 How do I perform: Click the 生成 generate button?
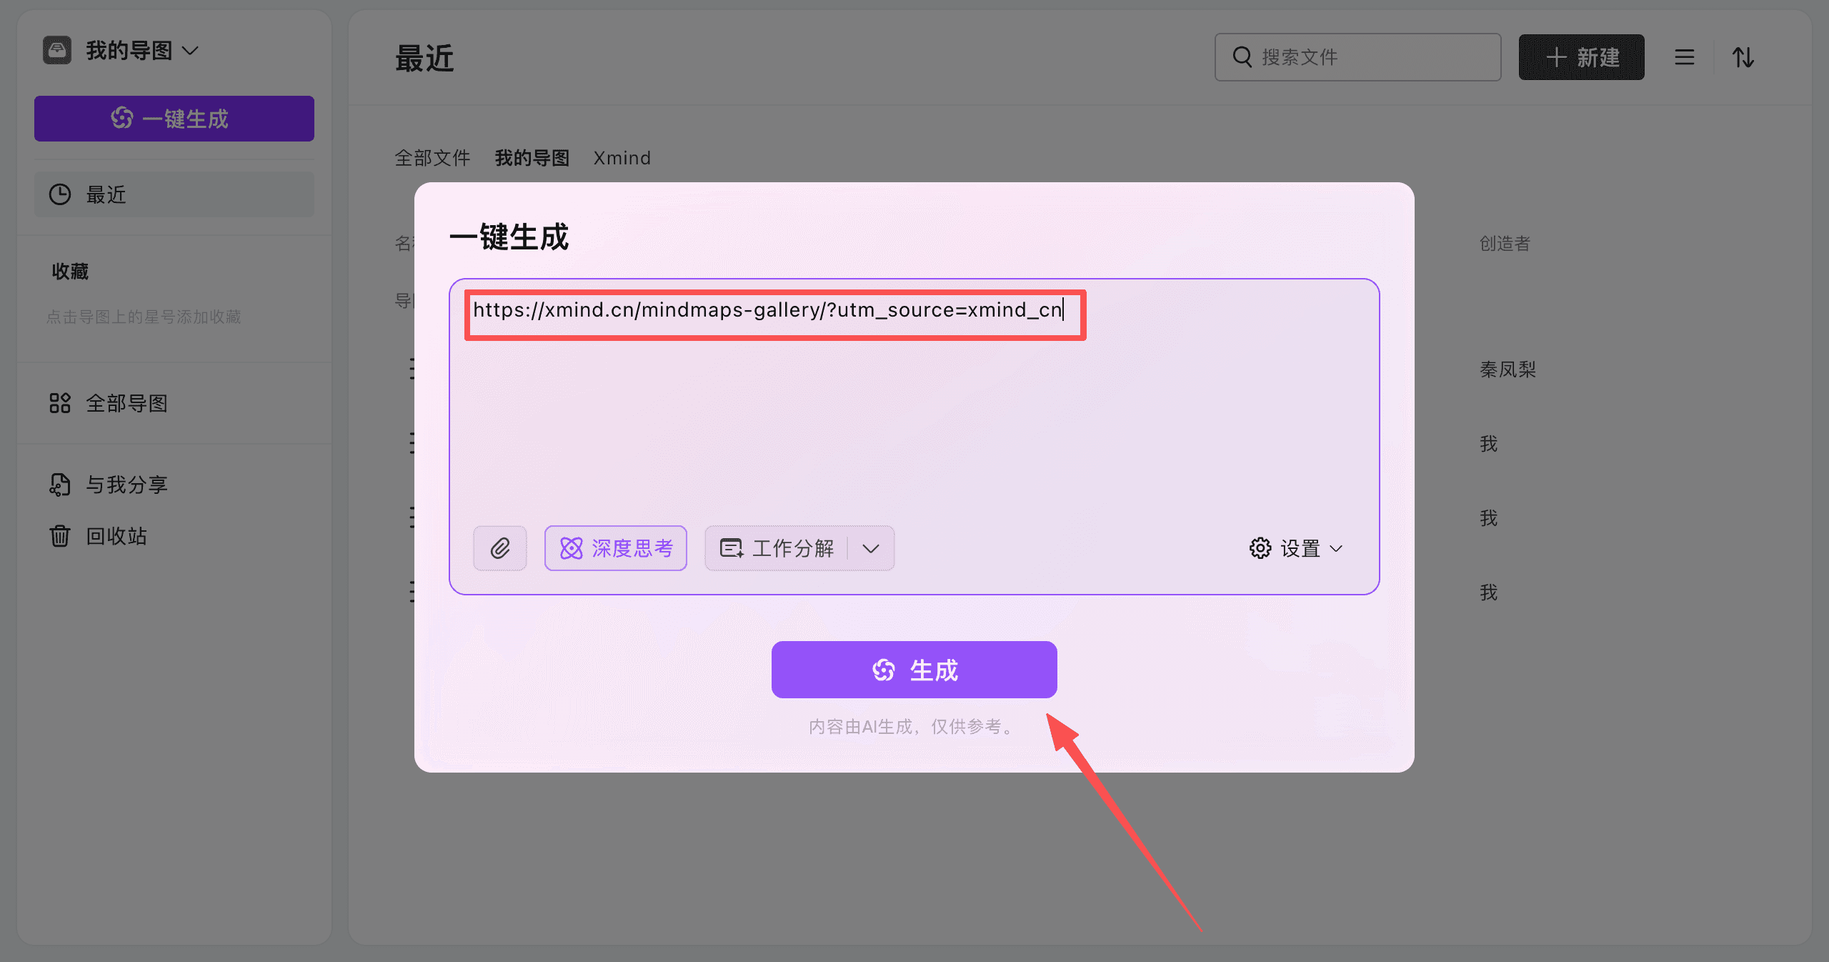pos(914,669)
